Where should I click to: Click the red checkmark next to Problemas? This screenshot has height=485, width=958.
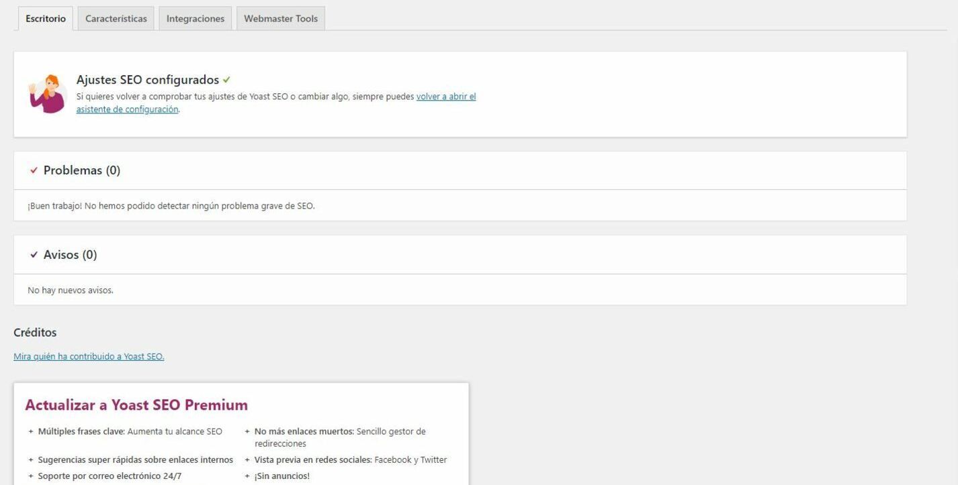(x=34, y=170)
